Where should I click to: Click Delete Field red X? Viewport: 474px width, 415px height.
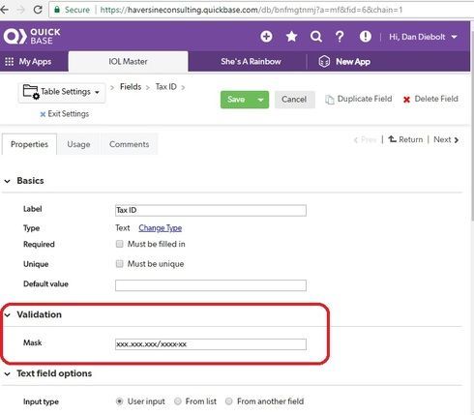[x=406, y=100]
